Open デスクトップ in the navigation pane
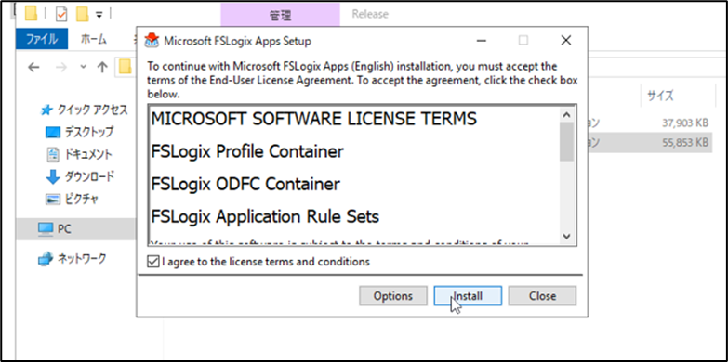The height and width of the screenshot is (362, 728). pos(79,132)
